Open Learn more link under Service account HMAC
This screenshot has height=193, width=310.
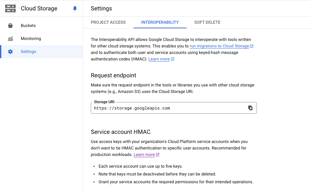click(144, 155)
